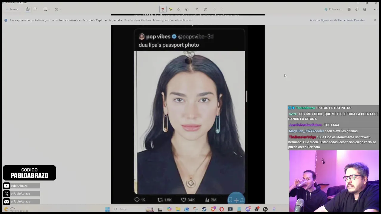Open Opera browser from the taskbar

(x=221, y=209)
